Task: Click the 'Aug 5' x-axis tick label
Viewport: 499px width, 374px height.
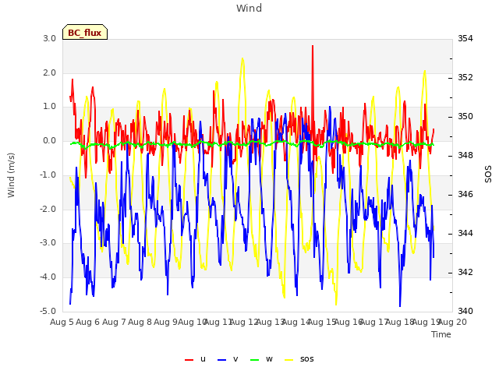Action: 62,322
